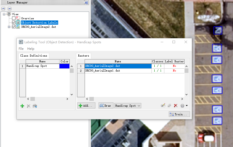Click the blue Handicap Spot color swatch

[x=64, y=66]
